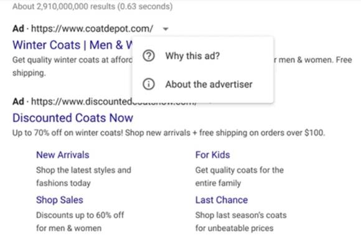The height and width of the screenshot is (246, 361).
Task: Click the question mark icon in popup
Action: point(149,56)
